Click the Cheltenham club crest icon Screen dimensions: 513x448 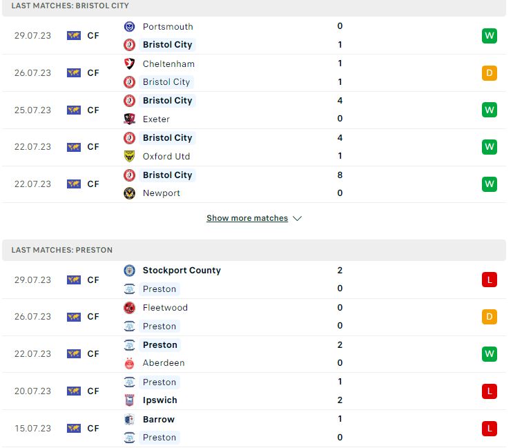130,64
